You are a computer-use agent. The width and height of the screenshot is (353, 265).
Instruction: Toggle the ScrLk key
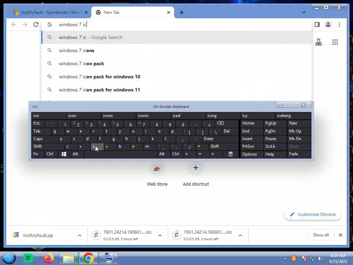point(275,146)
